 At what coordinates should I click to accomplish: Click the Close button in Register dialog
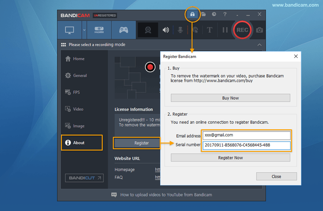click(277, 177)
